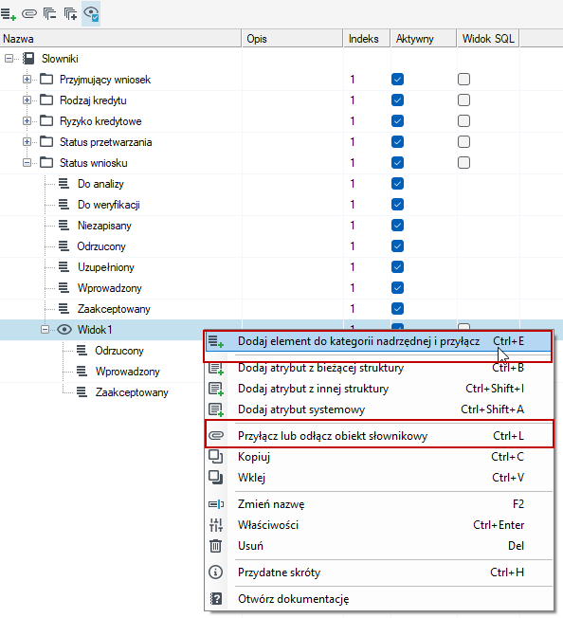The image size is (563, 618).
Task: Select Zmień nazwę menu entry
Action: 378,504
